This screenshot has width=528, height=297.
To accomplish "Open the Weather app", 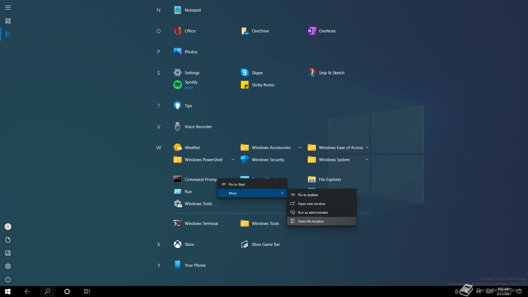I will pos(187,148).
